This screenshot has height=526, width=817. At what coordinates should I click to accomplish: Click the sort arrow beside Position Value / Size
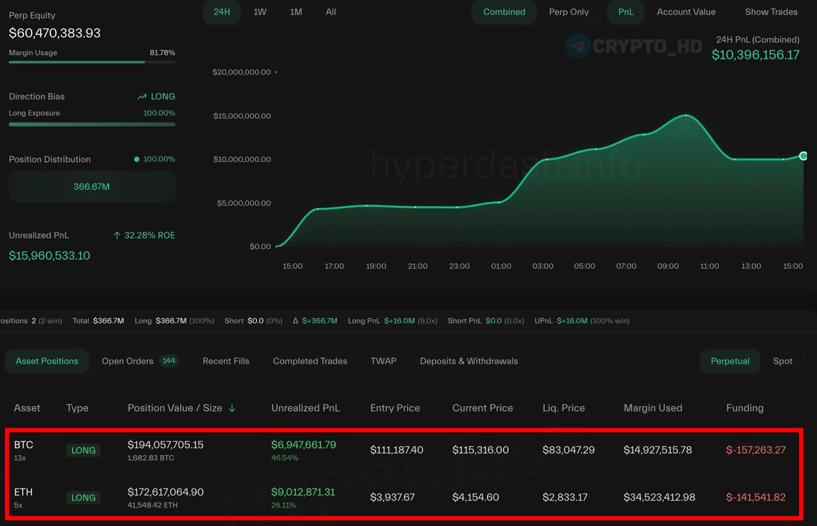[232, 409]
